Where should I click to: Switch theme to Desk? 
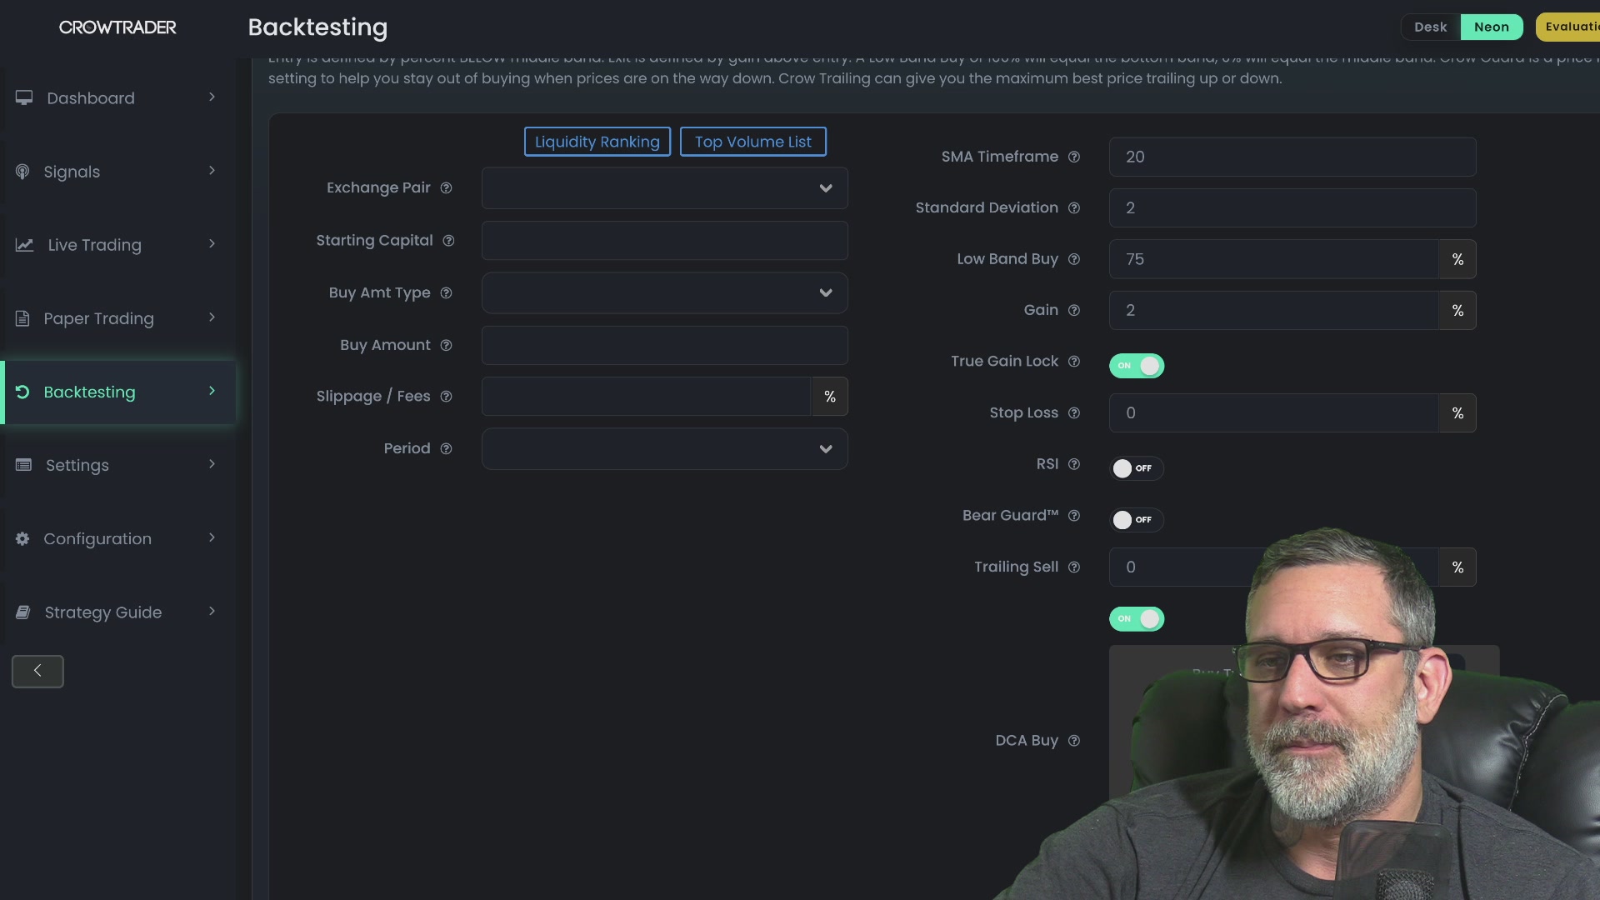1431,27
